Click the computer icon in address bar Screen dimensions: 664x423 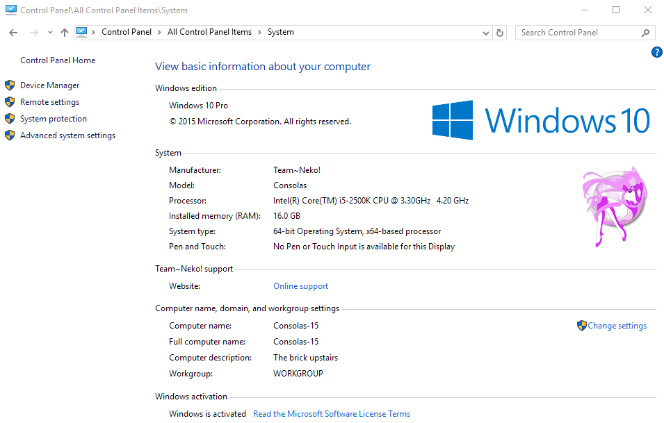pyautogui.click(x=81, y=32)
